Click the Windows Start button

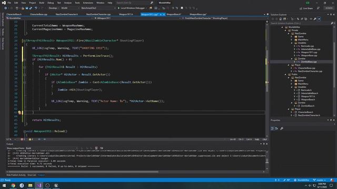(4, 185)
